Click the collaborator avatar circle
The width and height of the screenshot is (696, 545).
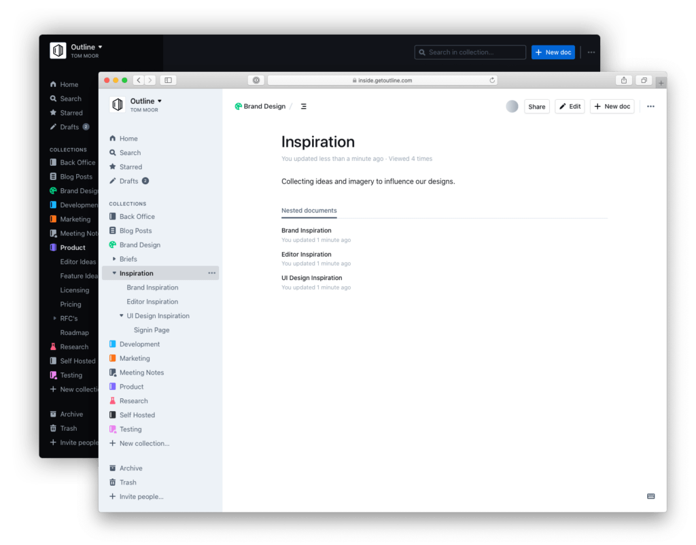tap(512, 107)
